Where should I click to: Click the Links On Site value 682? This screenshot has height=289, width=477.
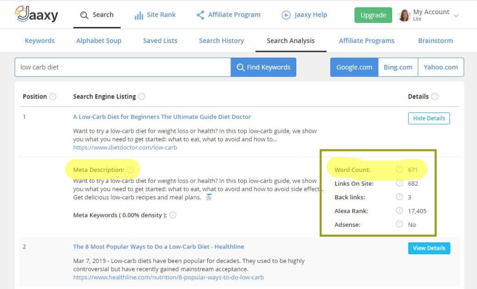coord(413,184)
